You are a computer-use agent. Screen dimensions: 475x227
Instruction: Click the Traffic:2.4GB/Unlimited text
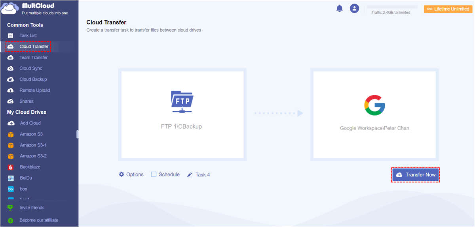point(391,12)
